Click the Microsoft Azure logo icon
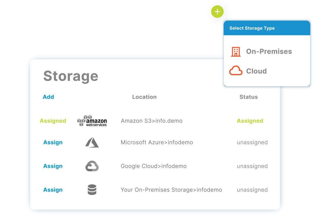This screenshot has height=223, width=334. pos(92,143)
